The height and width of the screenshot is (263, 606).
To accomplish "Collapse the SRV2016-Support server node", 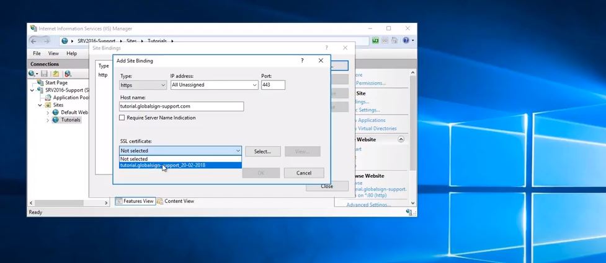I will (32, 90).
